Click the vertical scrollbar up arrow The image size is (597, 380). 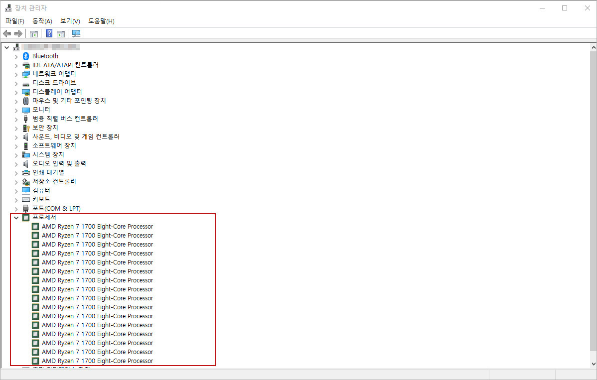[x=593, y=47]
